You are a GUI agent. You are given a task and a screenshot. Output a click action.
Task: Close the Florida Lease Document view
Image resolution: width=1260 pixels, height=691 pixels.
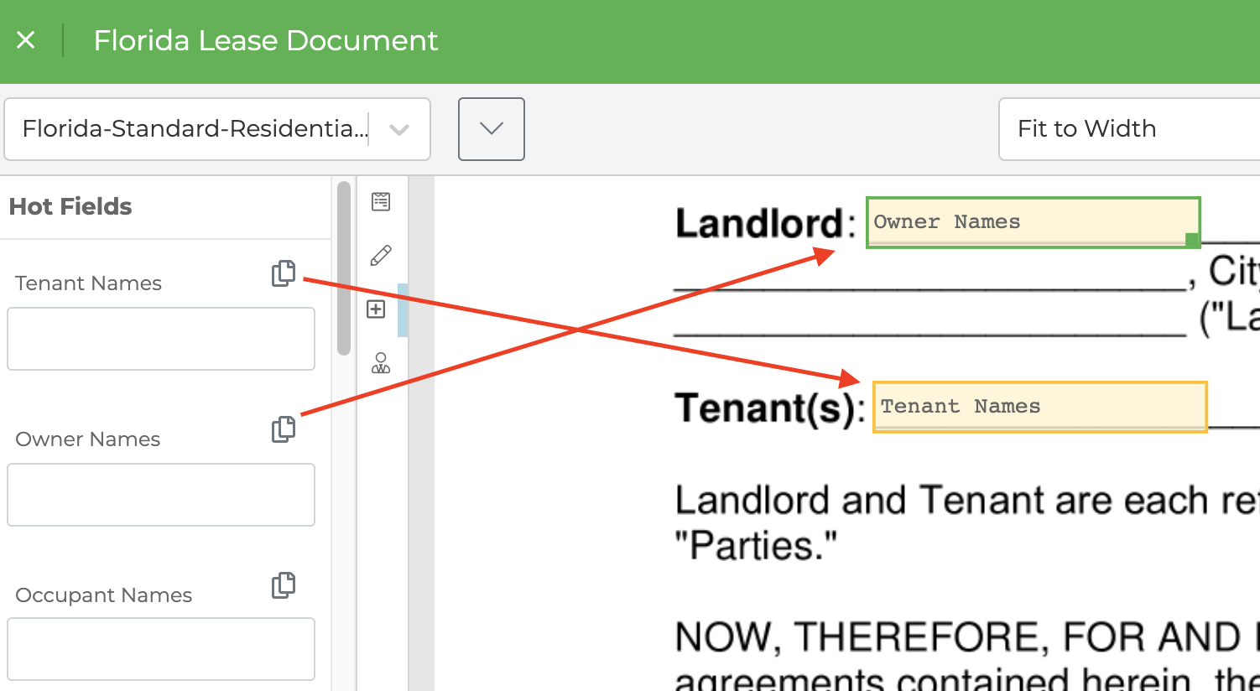tap(26, 40)
